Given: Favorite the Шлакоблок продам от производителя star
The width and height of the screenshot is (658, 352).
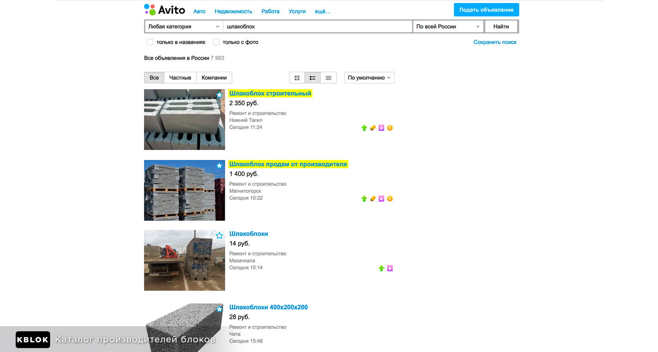Looking at the screenshot, I should (x=219, y=165).
